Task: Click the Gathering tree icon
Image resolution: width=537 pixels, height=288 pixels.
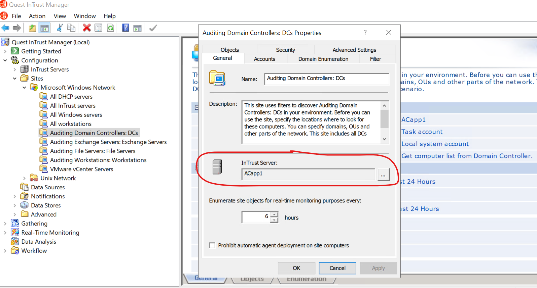Action: point(15,223)
